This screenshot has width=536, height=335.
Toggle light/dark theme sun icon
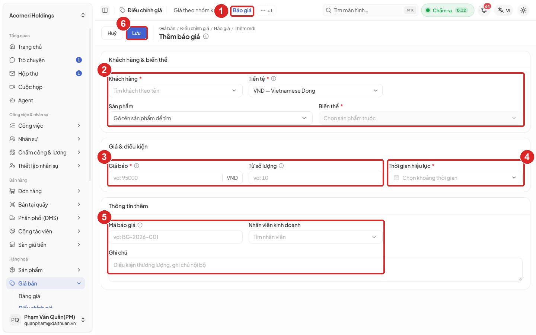(x=523, y=10)
